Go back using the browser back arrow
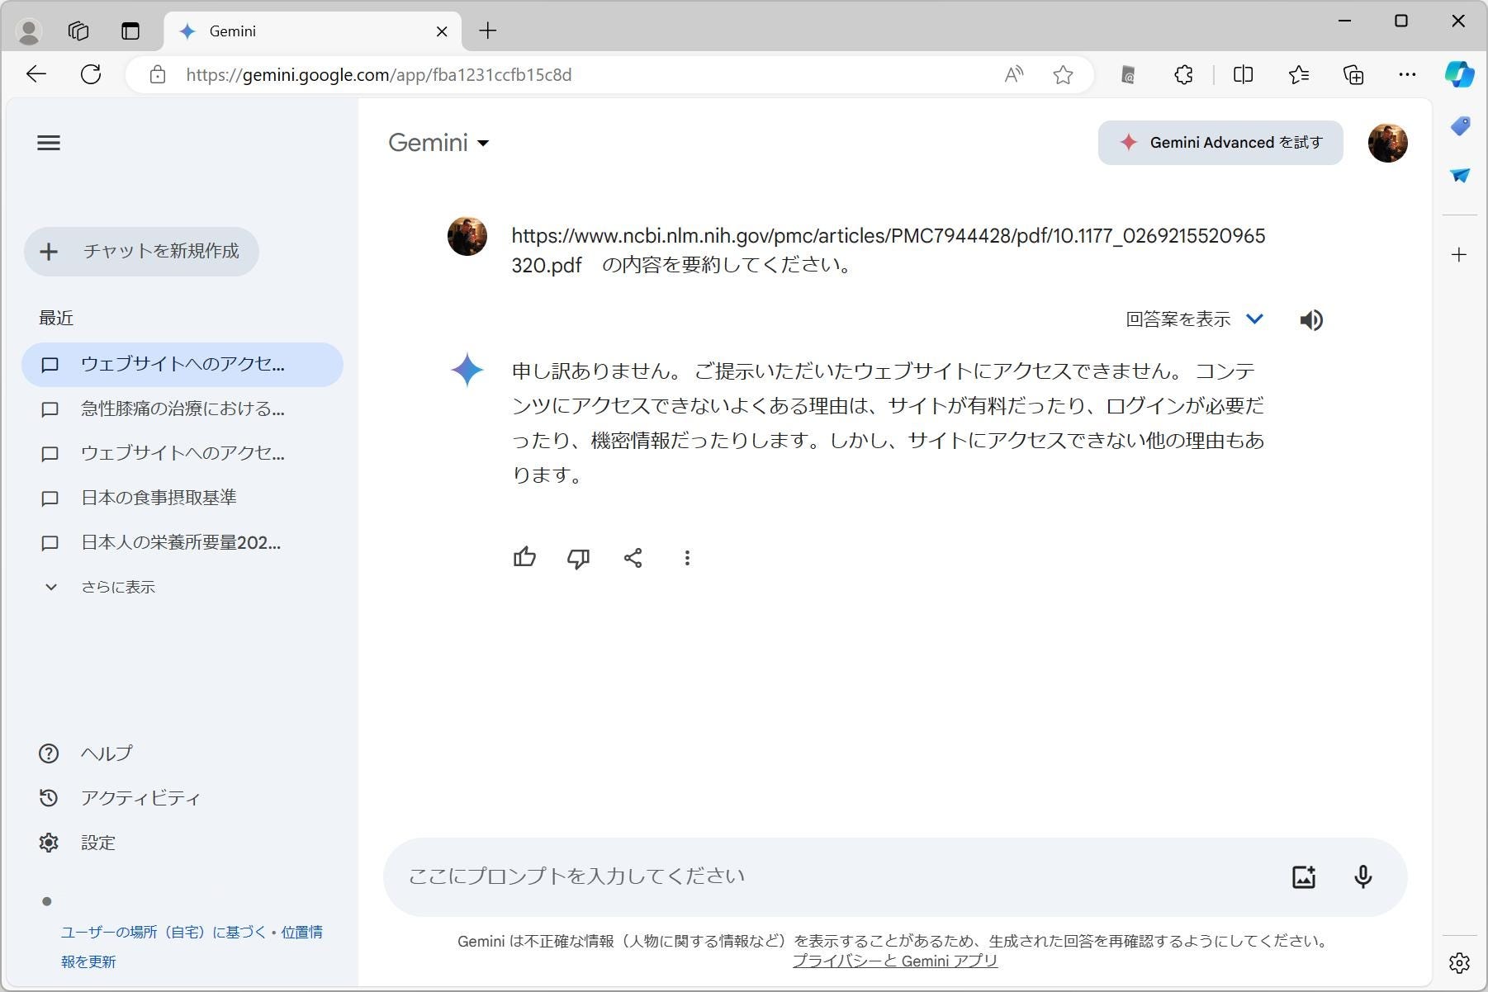This screenshot has width=1488, height=992. (36, 75)
